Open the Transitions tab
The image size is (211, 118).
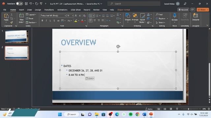49,10
